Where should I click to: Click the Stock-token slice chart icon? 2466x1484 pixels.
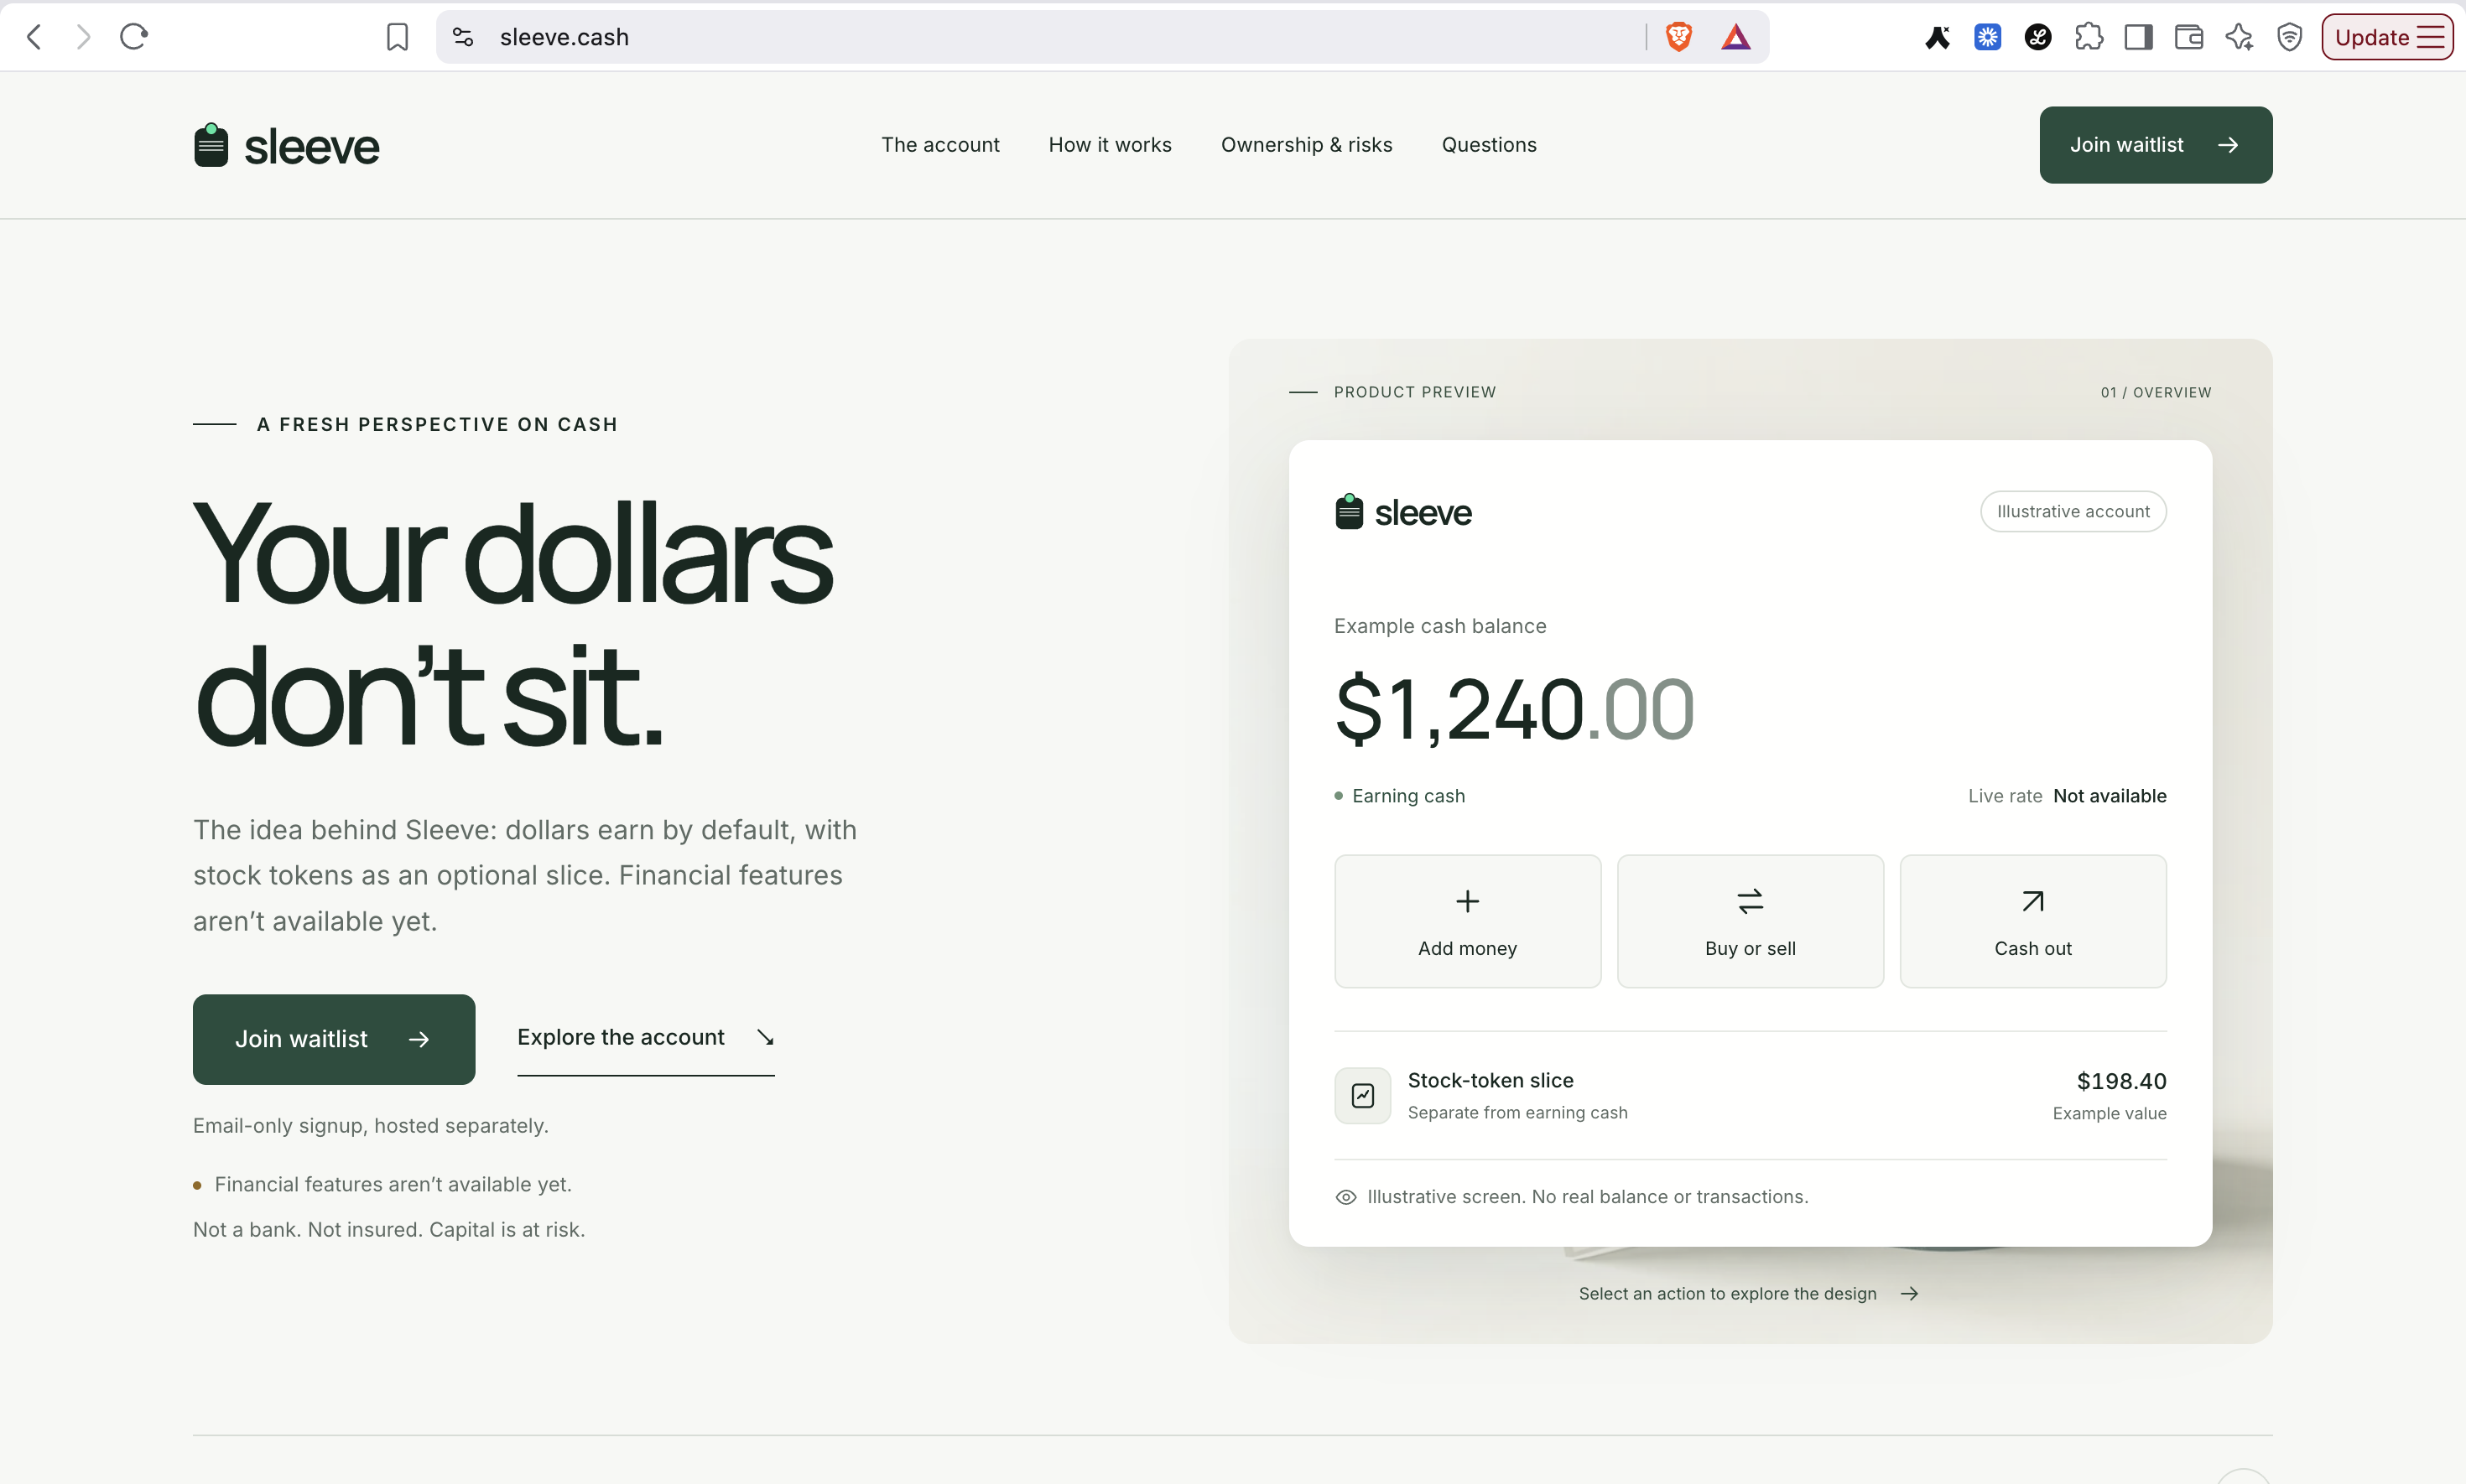pyautogui.click(x=1362, y=1096)
